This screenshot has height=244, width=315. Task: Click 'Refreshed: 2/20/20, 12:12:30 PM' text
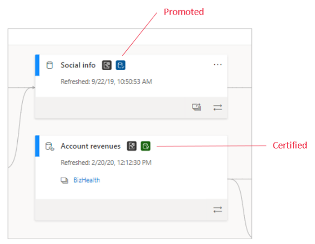pos(106,162)
